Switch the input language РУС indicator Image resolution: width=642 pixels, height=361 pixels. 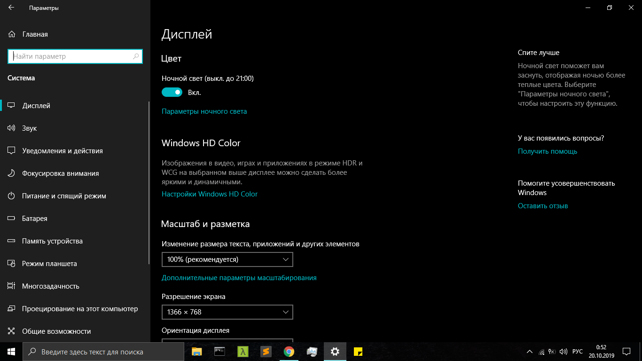(578, 352)
